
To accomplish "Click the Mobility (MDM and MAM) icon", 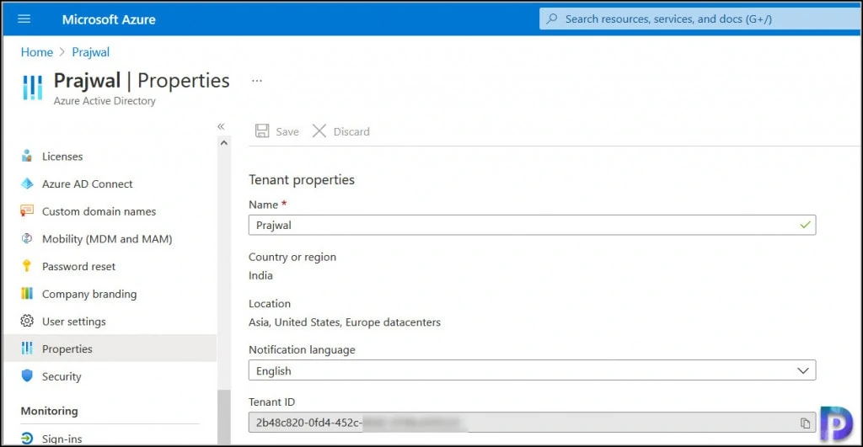I will 26,238.
